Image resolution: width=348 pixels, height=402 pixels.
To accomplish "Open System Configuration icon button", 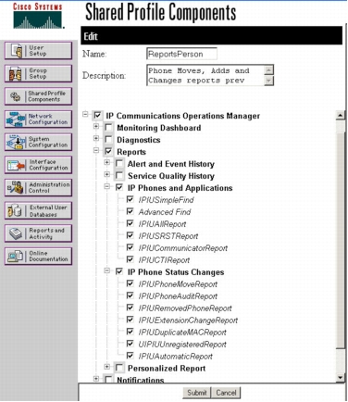I will pyautogui.click(x=38, y=142).
